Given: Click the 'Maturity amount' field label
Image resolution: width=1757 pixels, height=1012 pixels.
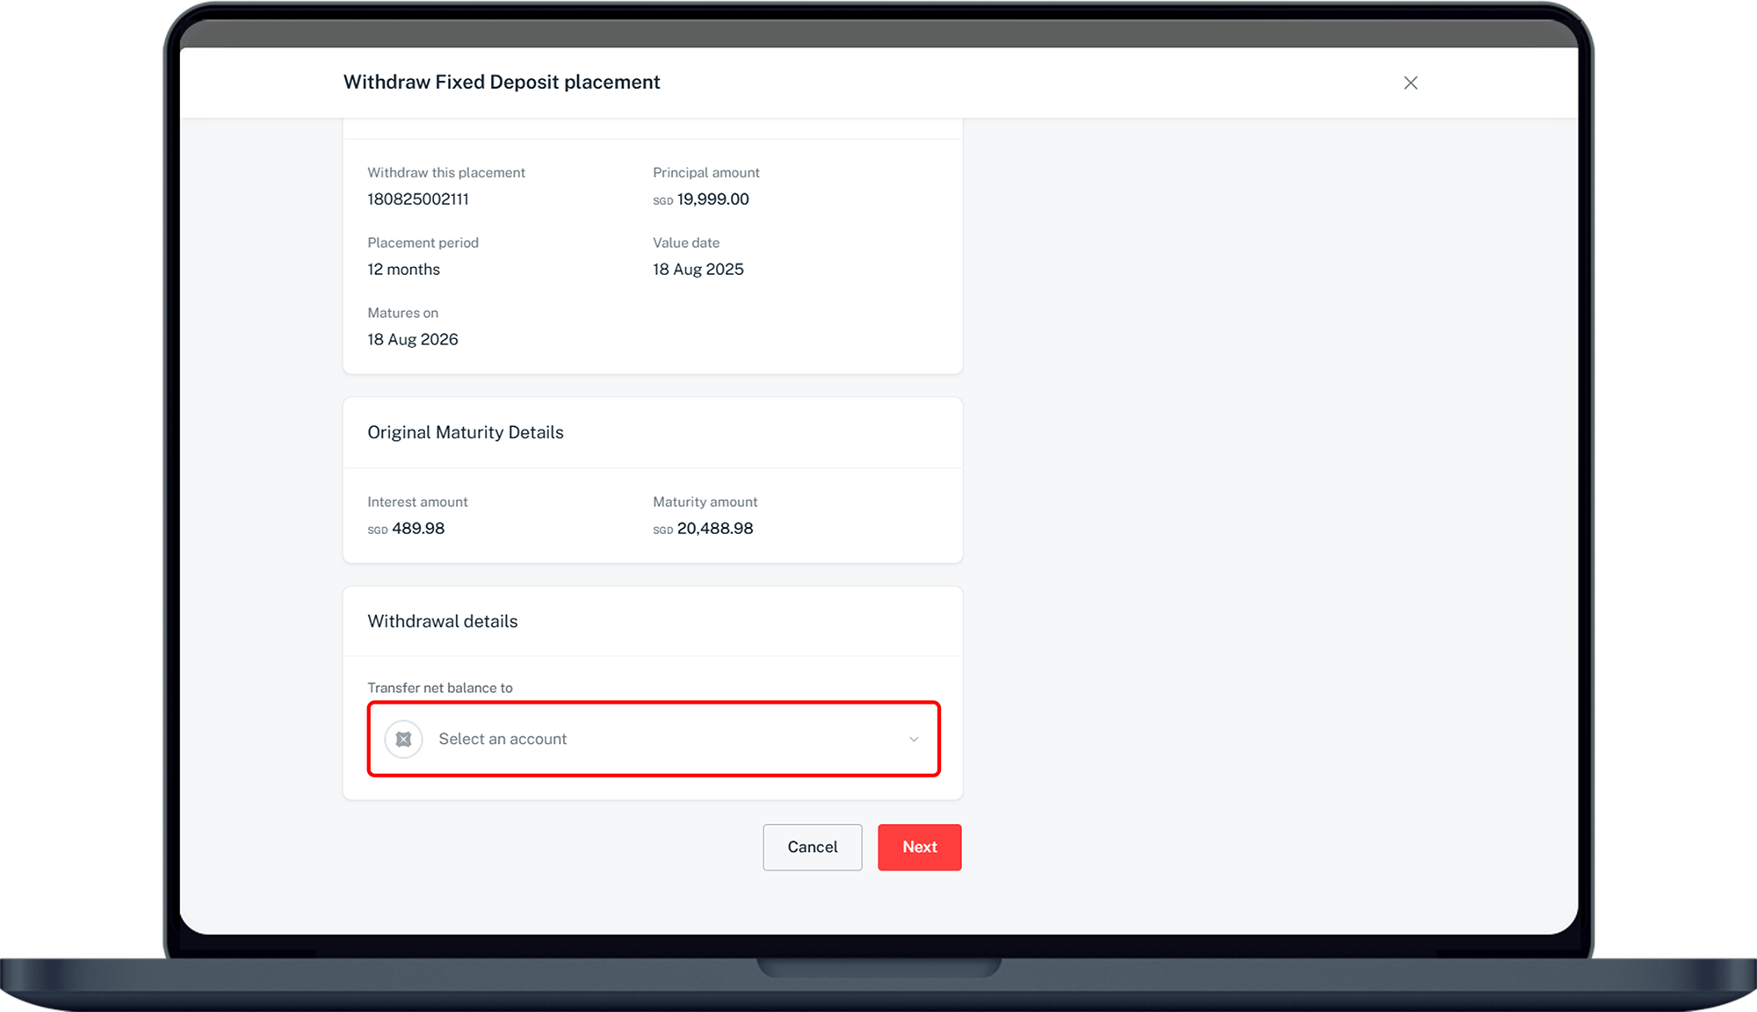Looking at the screenshot, I should point(705,502).
